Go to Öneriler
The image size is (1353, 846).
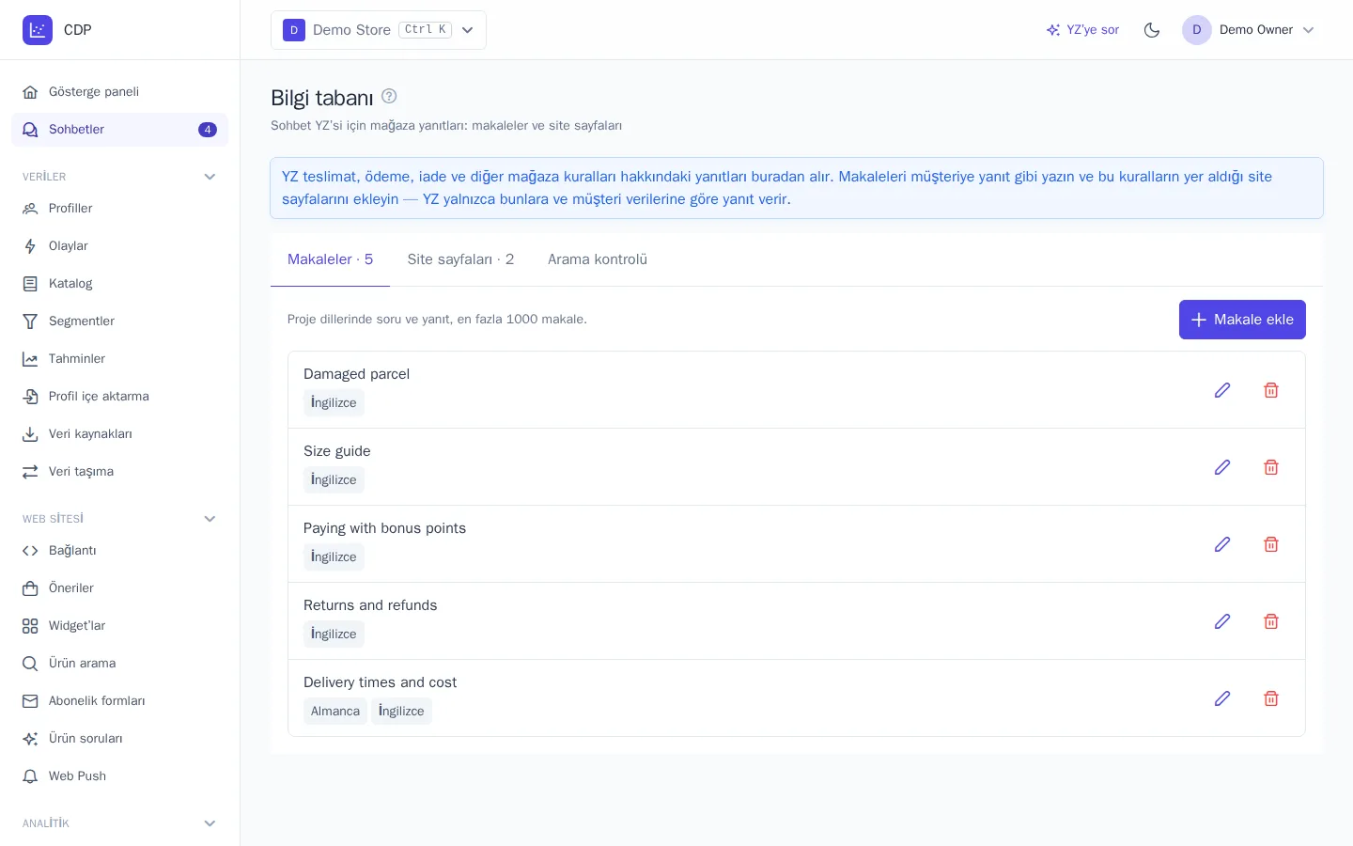click(x=119, y=588)
